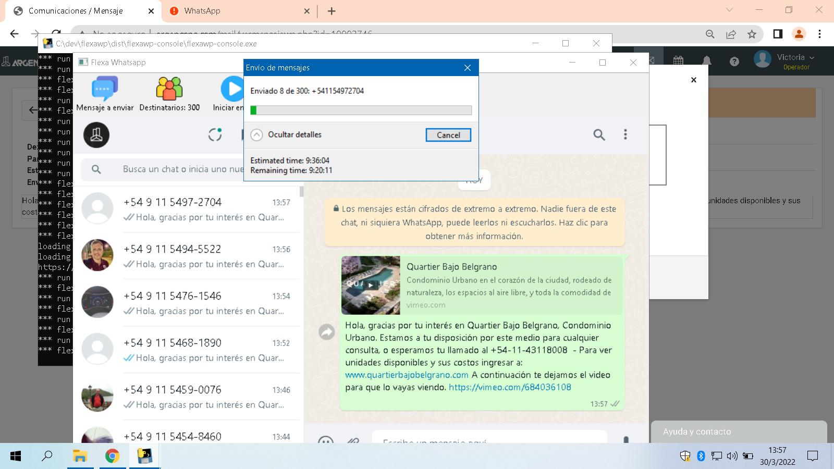This screenshot has width=834, height=469.
Task: Click the Windows taskbar search icon
Action: (47, 456)
